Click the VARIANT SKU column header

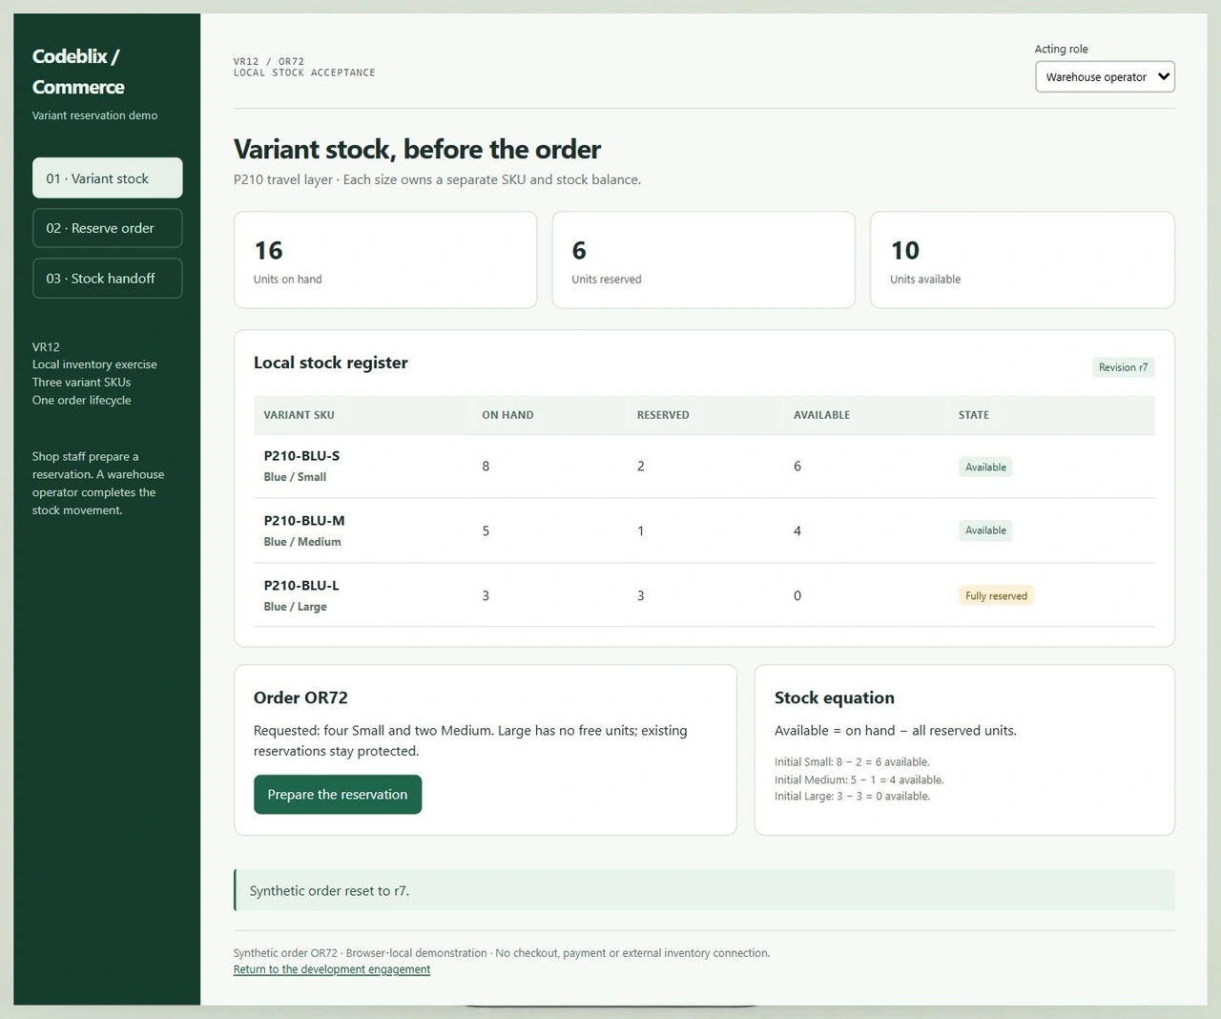[x=299, y=415]
